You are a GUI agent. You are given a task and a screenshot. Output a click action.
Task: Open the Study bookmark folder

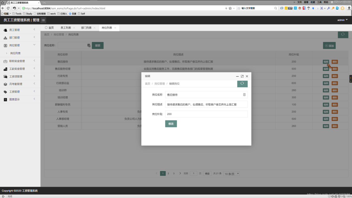tap(28, 13)
